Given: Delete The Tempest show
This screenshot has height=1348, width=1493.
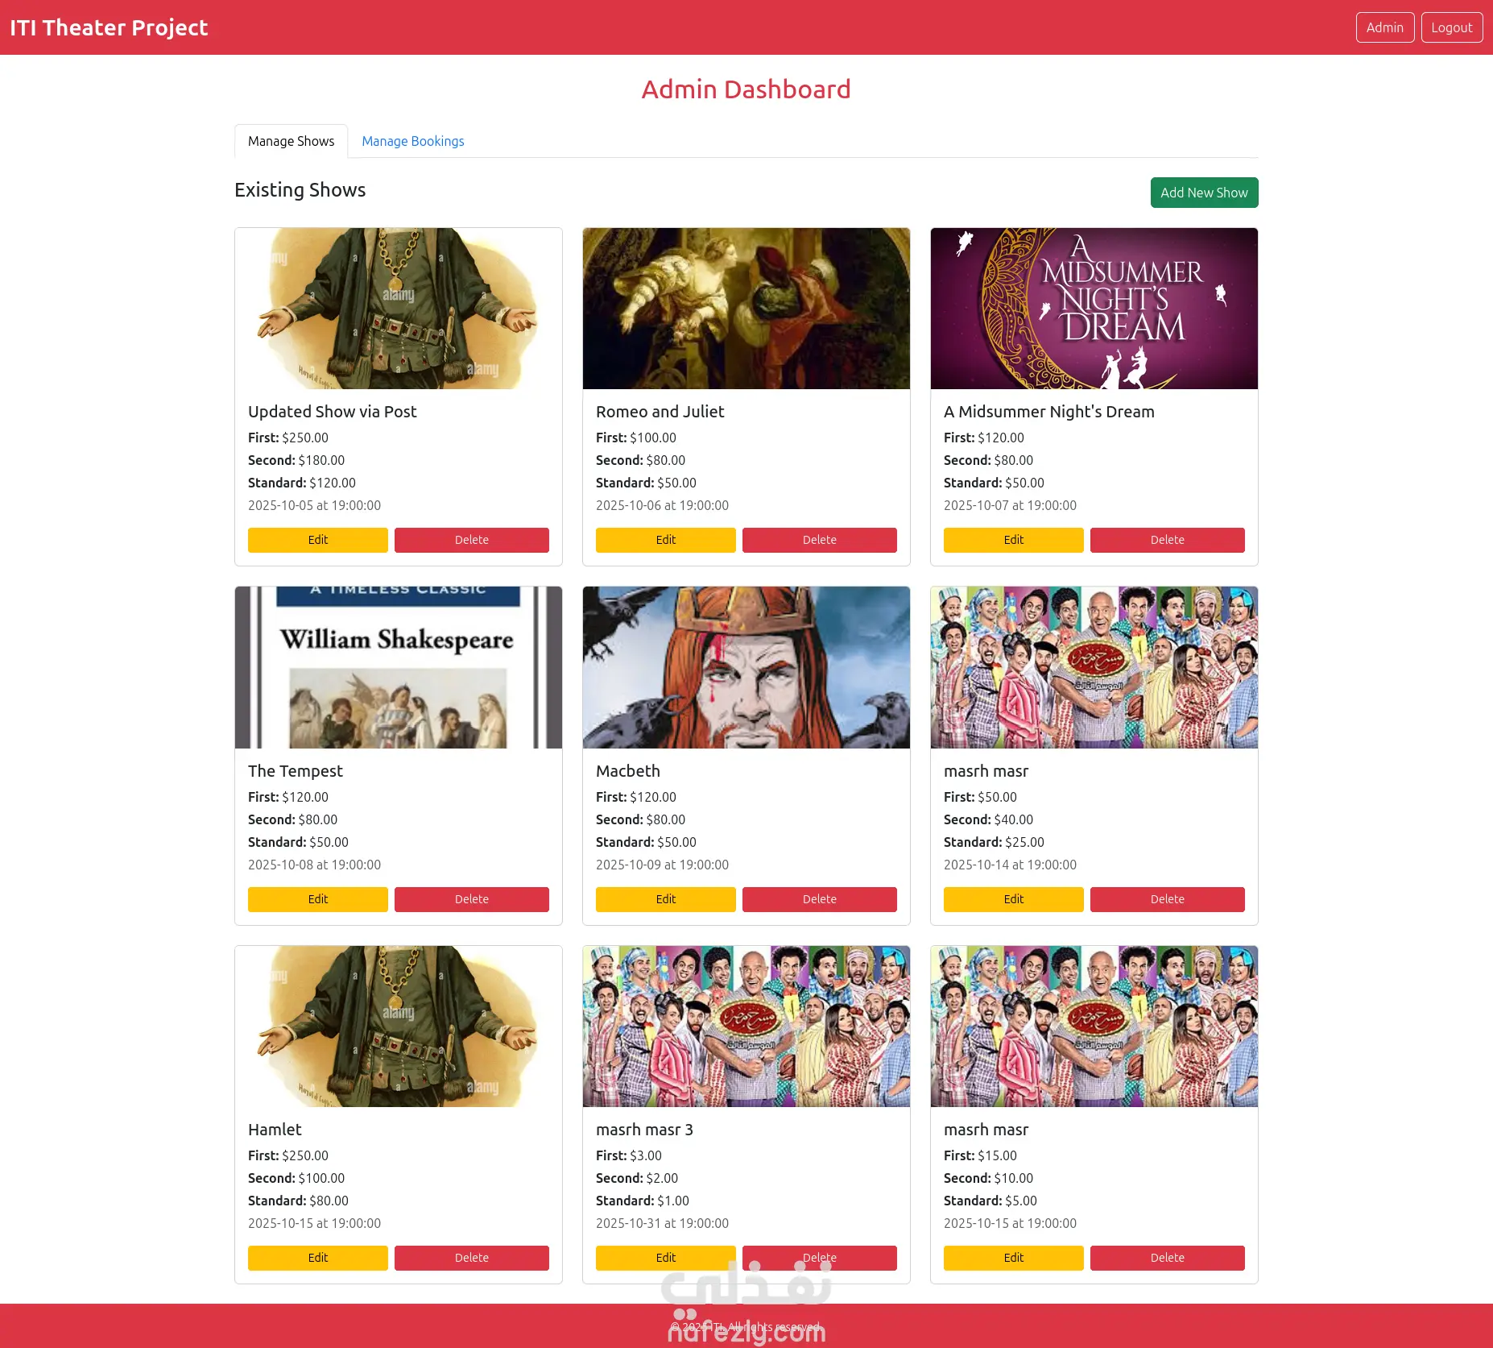Looking at the screenshot, I should click(472, 899).
